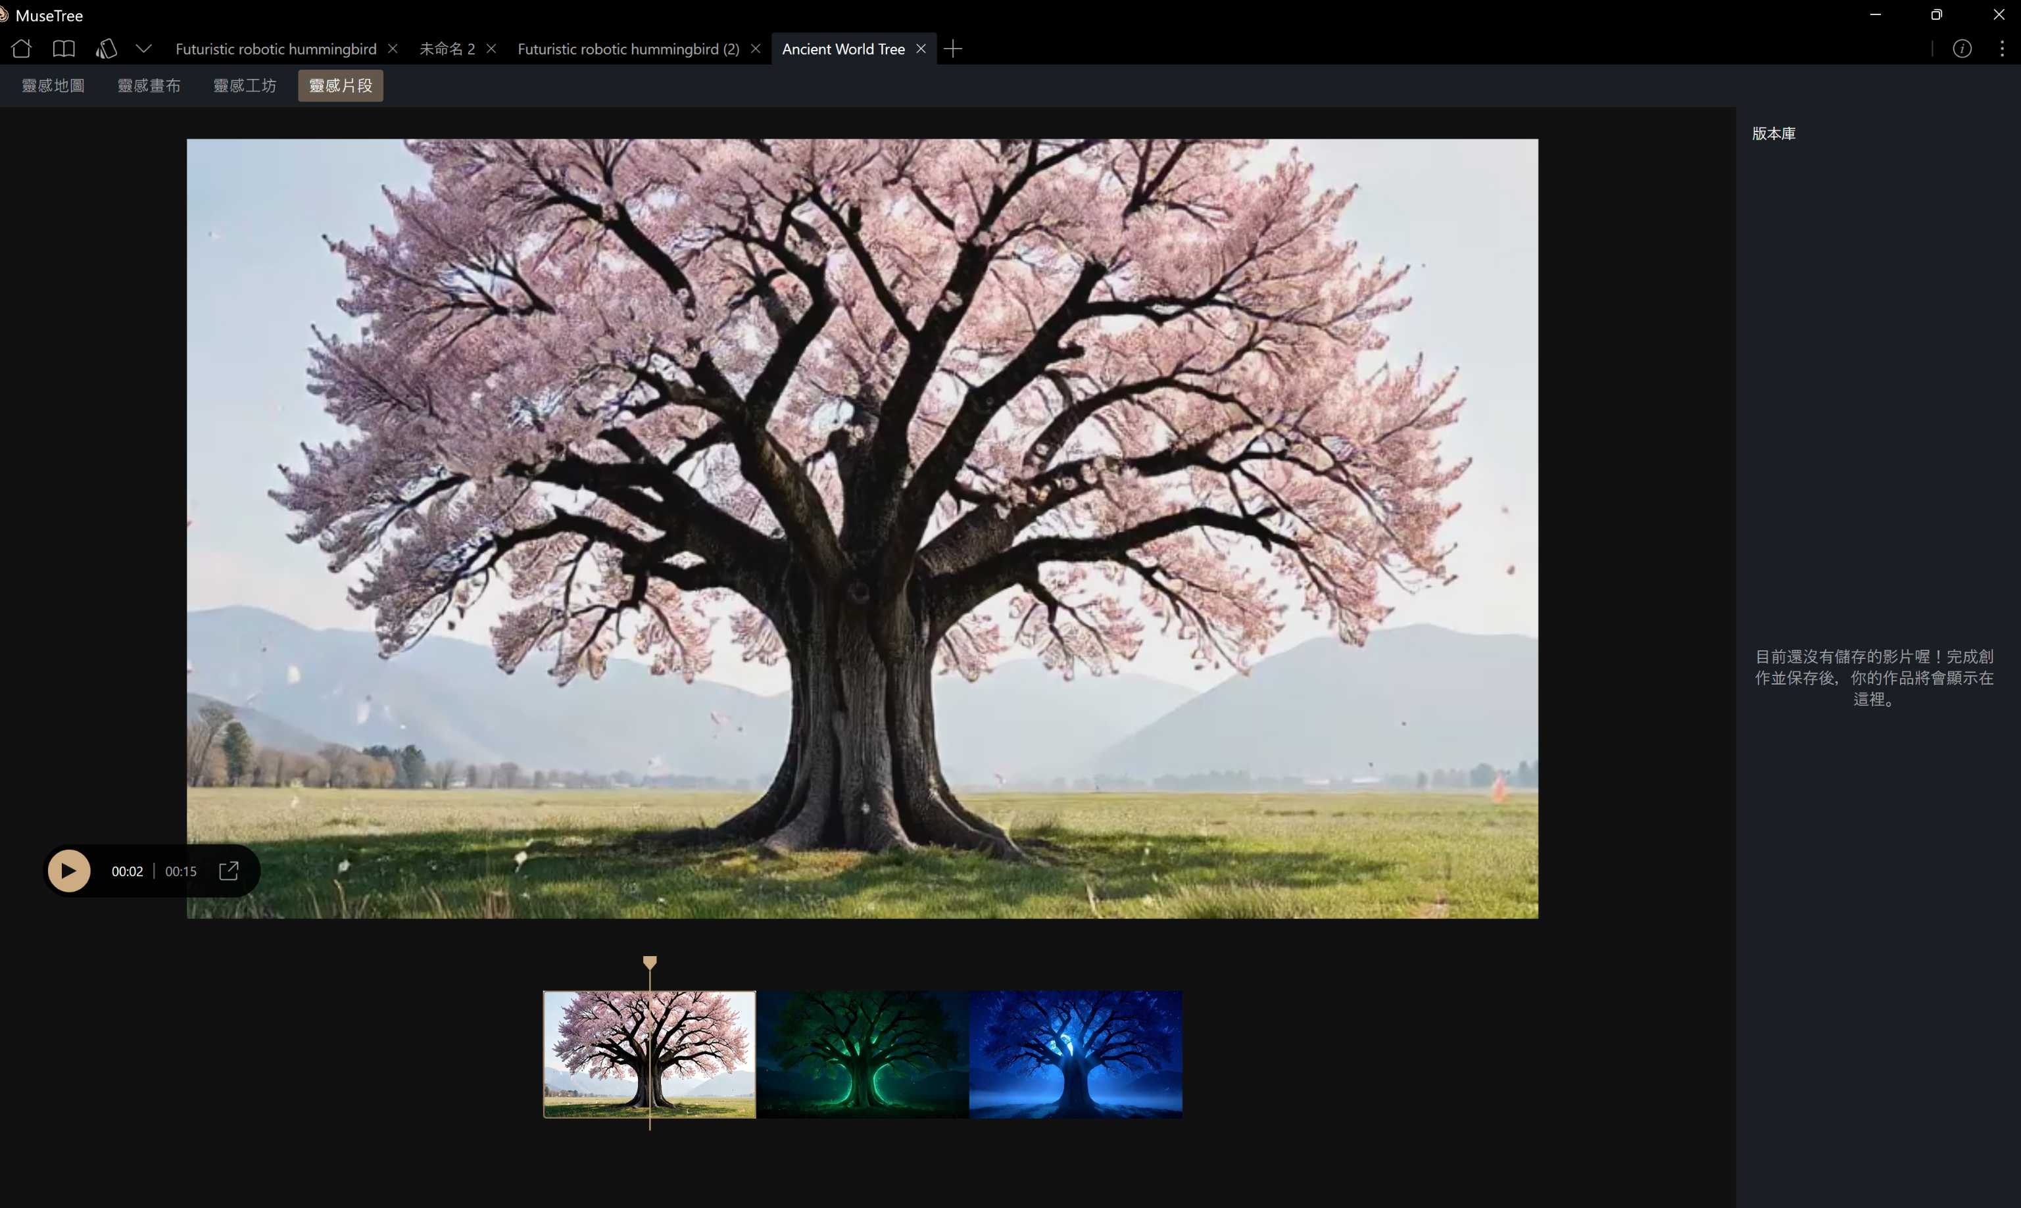
Task: Click the timeline playhead marker
Action: pyautogui.click(x=650, y=963)
